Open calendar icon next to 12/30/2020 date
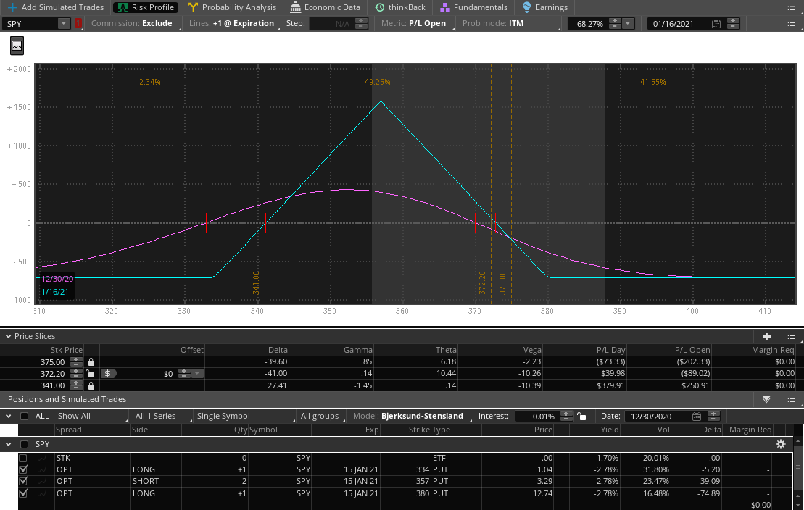Image resolution: width=804 pixels, height=510 pixels. (x=697, y=417)
